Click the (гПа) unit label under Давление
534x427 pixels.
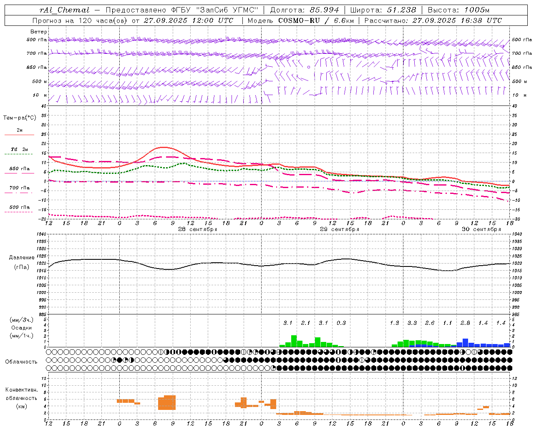coord(22,267)
